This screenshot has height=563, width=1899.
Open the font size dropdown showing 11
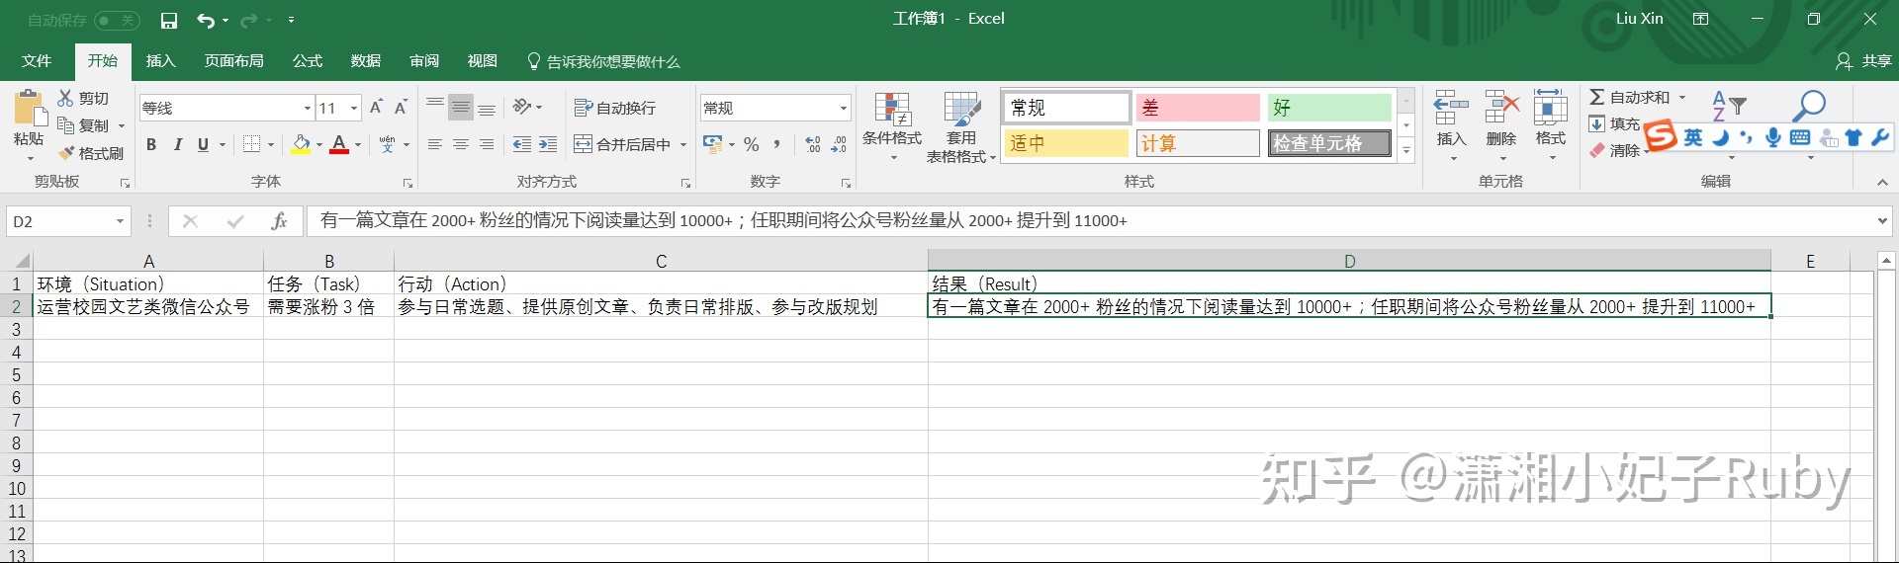[x=354, y=108]
